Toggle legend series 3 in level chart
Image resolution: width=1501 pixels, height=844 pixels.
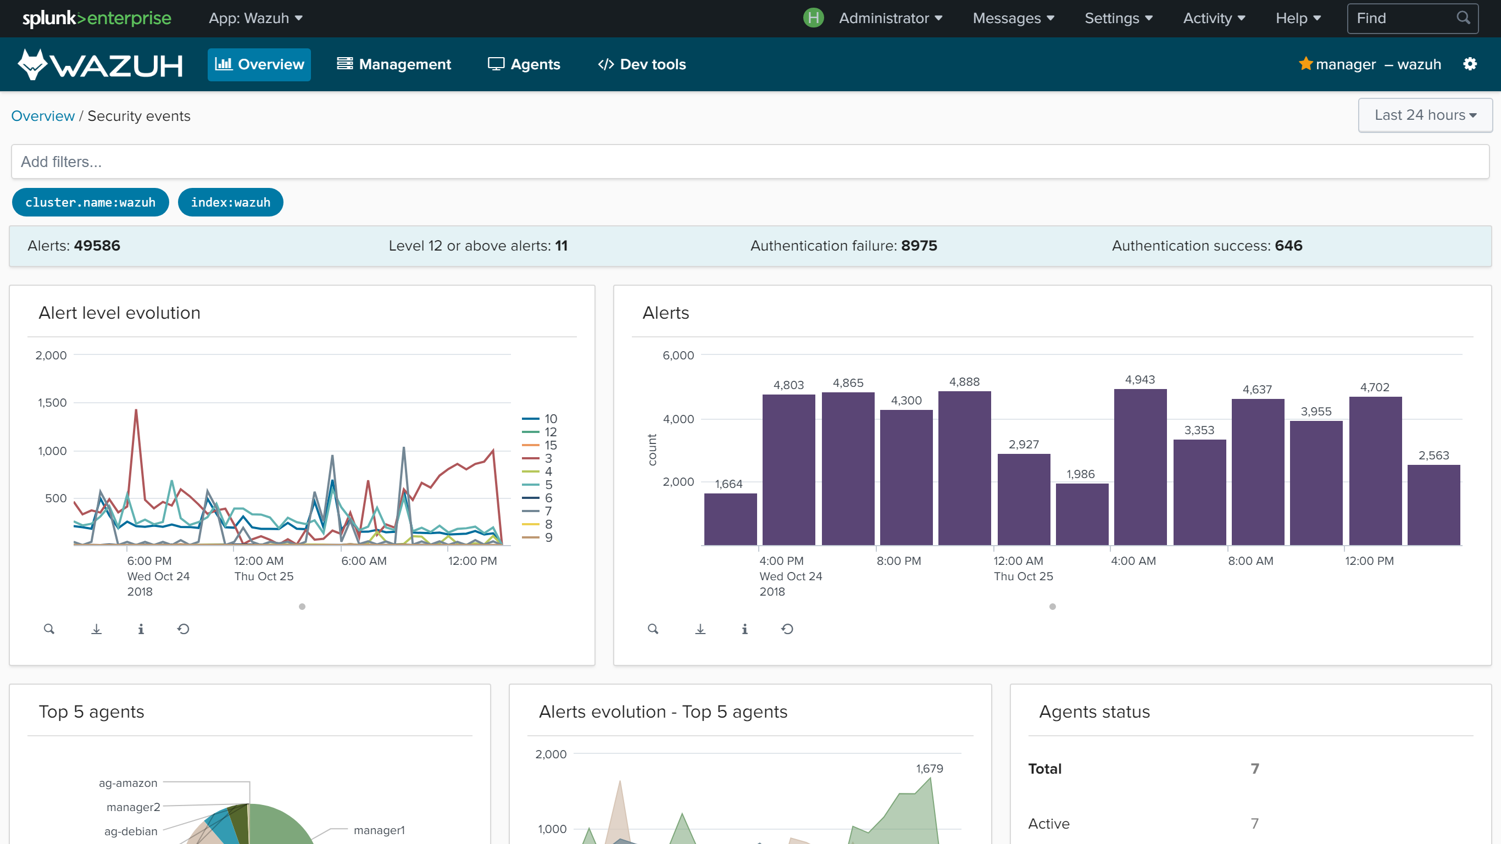[537, 458]
